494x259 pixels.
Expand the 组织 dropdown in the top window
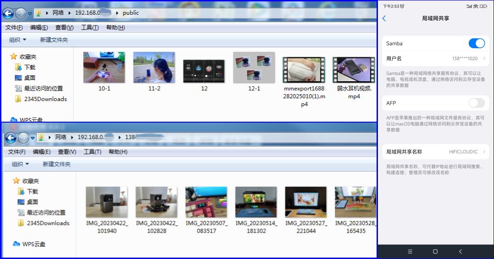coord(18,40)
